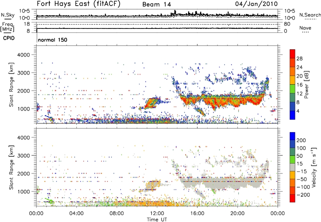Click the '80' tick on the Nave axis

(x=287, y=24)
